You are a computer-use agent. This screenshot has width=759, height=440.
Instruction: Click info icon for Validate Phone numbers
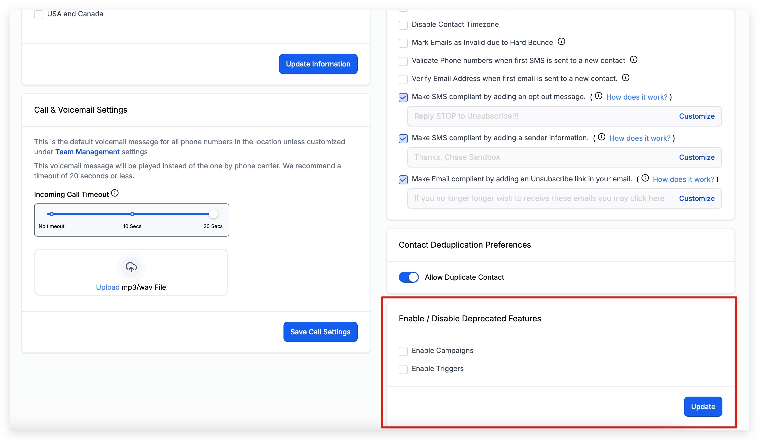coord(634,60)
